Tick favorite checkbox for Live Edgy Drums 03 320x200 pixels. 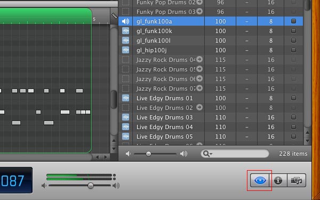click(293, 117)
